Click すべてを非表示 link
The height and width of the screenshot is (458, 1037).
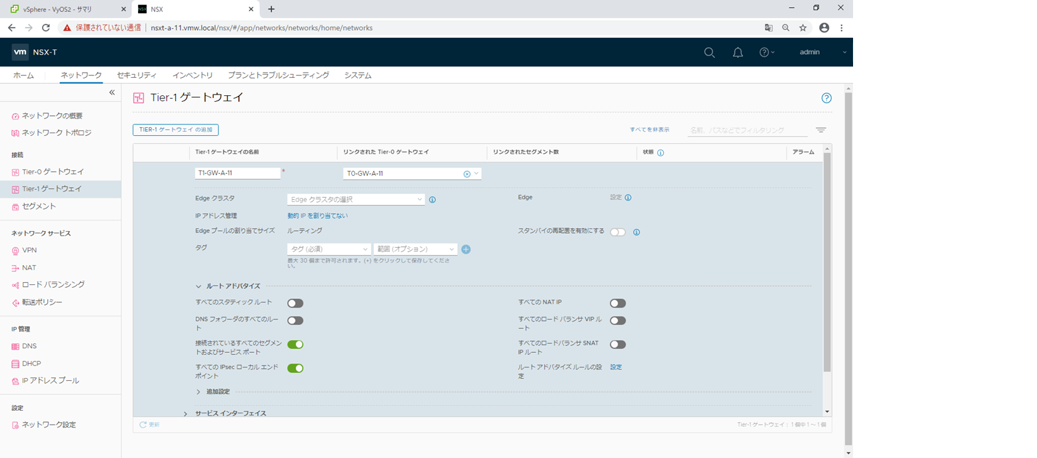coord(650,130)
